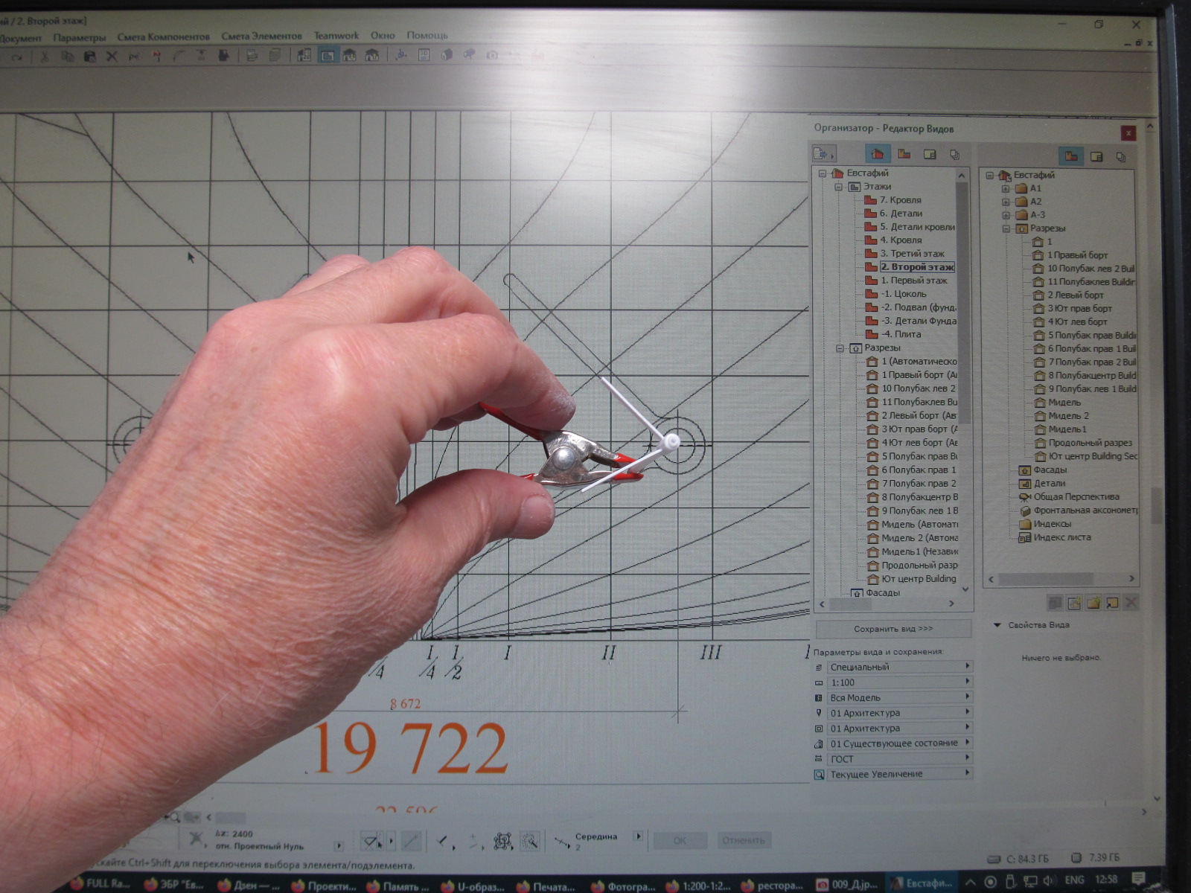Image resolution: width=1191 pixels, height=893 pixels.
Task: Click Layout Book icon in Organizer right panel
Action: click(1096, 156)
